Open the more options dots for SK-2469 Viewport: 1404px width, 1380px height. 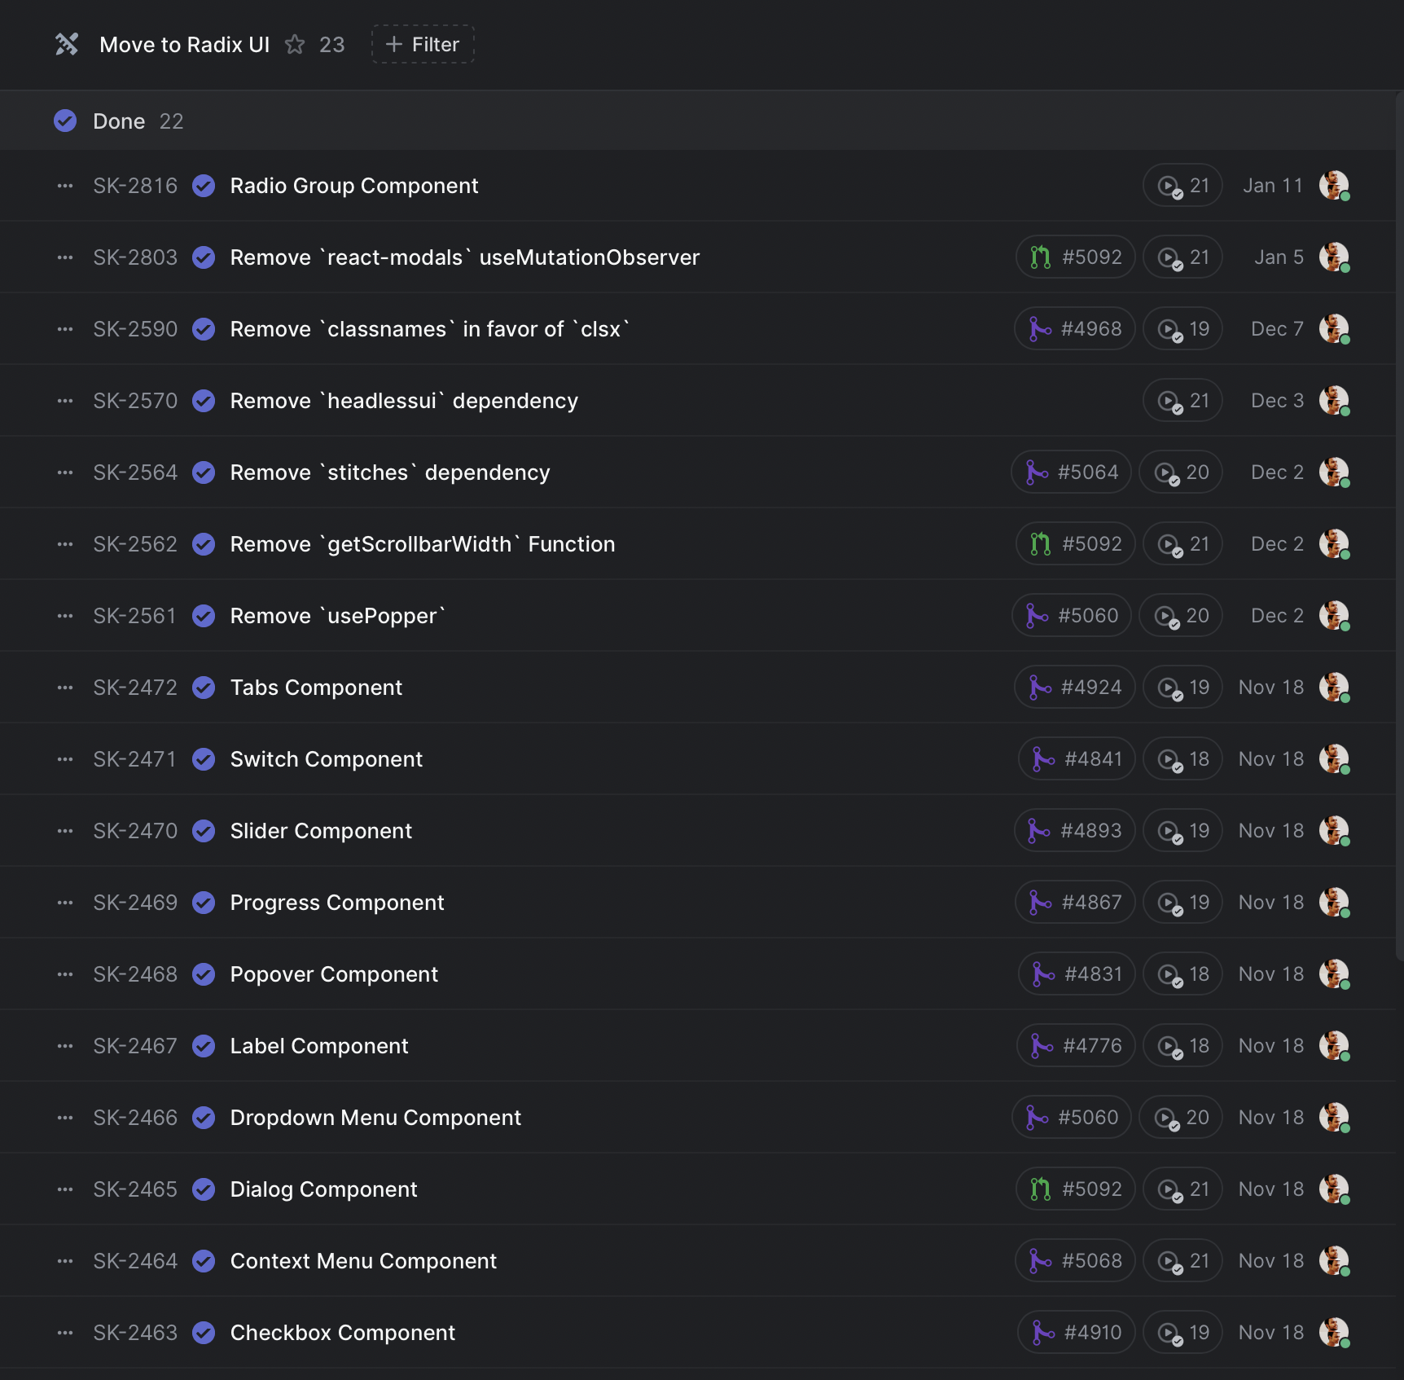pyautogui.click(x=65, y=903)
